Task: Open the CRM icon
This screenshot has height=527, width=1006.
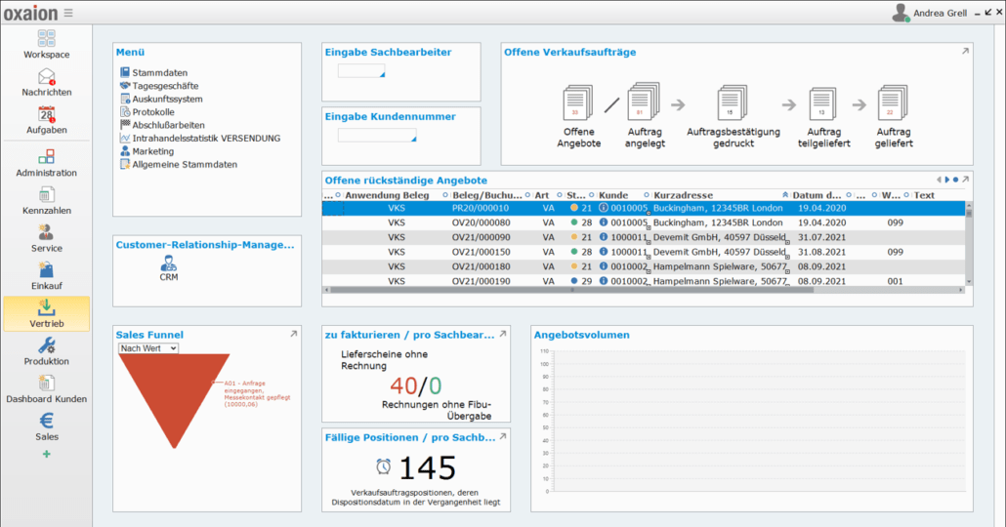Action: tap(169, 263)
